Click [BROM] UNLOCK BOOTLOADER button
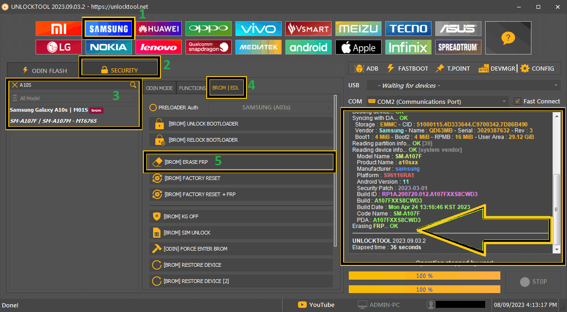Screen dimensions: 567x312 [x=241, y=124]
